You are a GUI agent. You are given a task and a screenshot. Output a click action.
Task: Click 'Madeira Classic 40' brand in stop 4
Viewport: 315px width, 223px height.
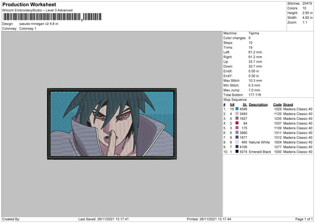298,124
